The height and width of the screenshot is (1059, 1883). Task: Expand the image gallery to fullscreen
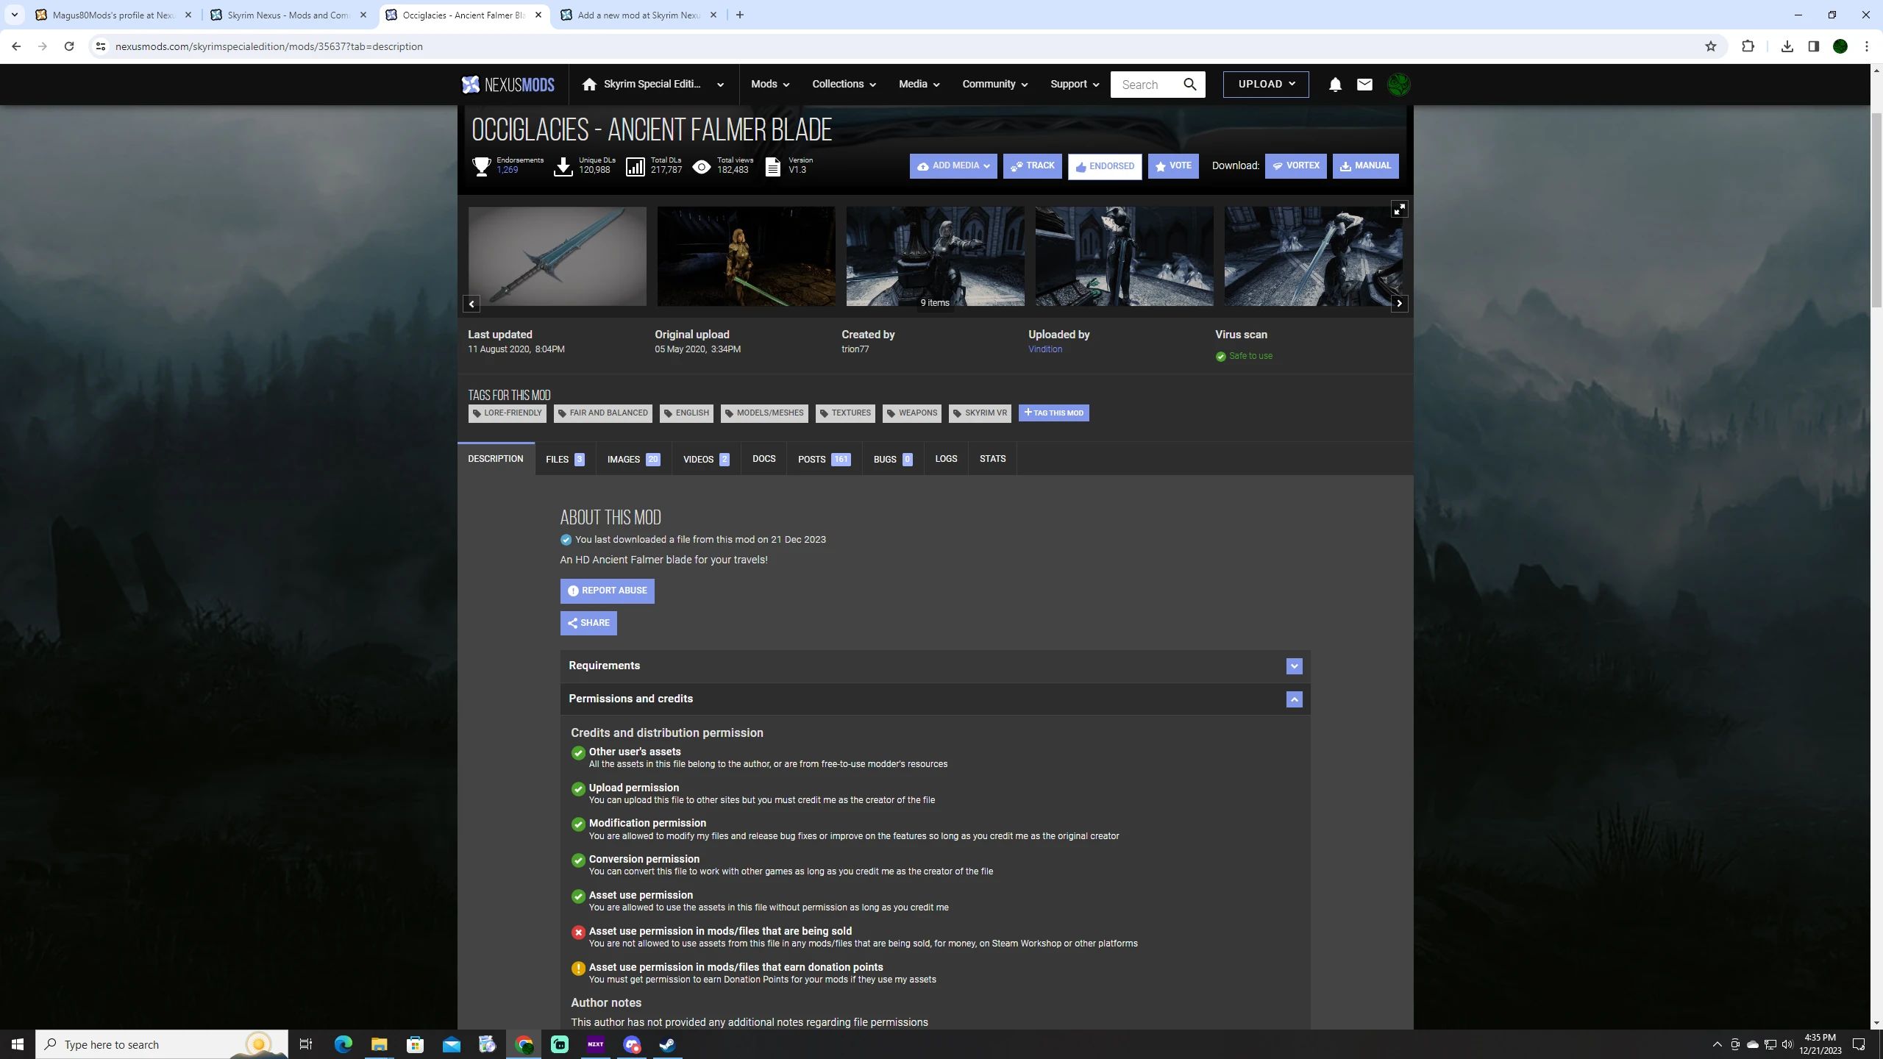(1399, 210)
